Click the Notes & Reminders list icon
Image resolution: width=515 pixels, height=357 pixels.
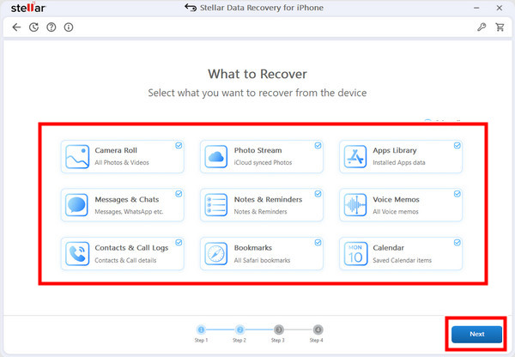pyautogui.click(x=215, y=205)
